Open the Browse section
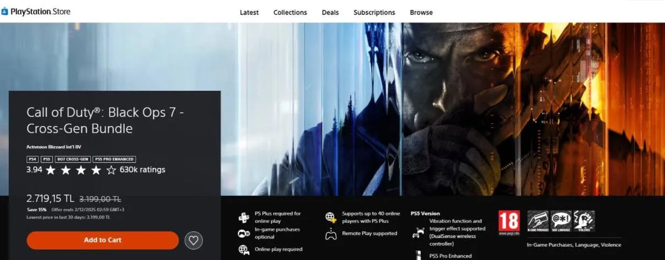This screenshot has height=260, width=665. pyautogui.click(x=421, y=12)
